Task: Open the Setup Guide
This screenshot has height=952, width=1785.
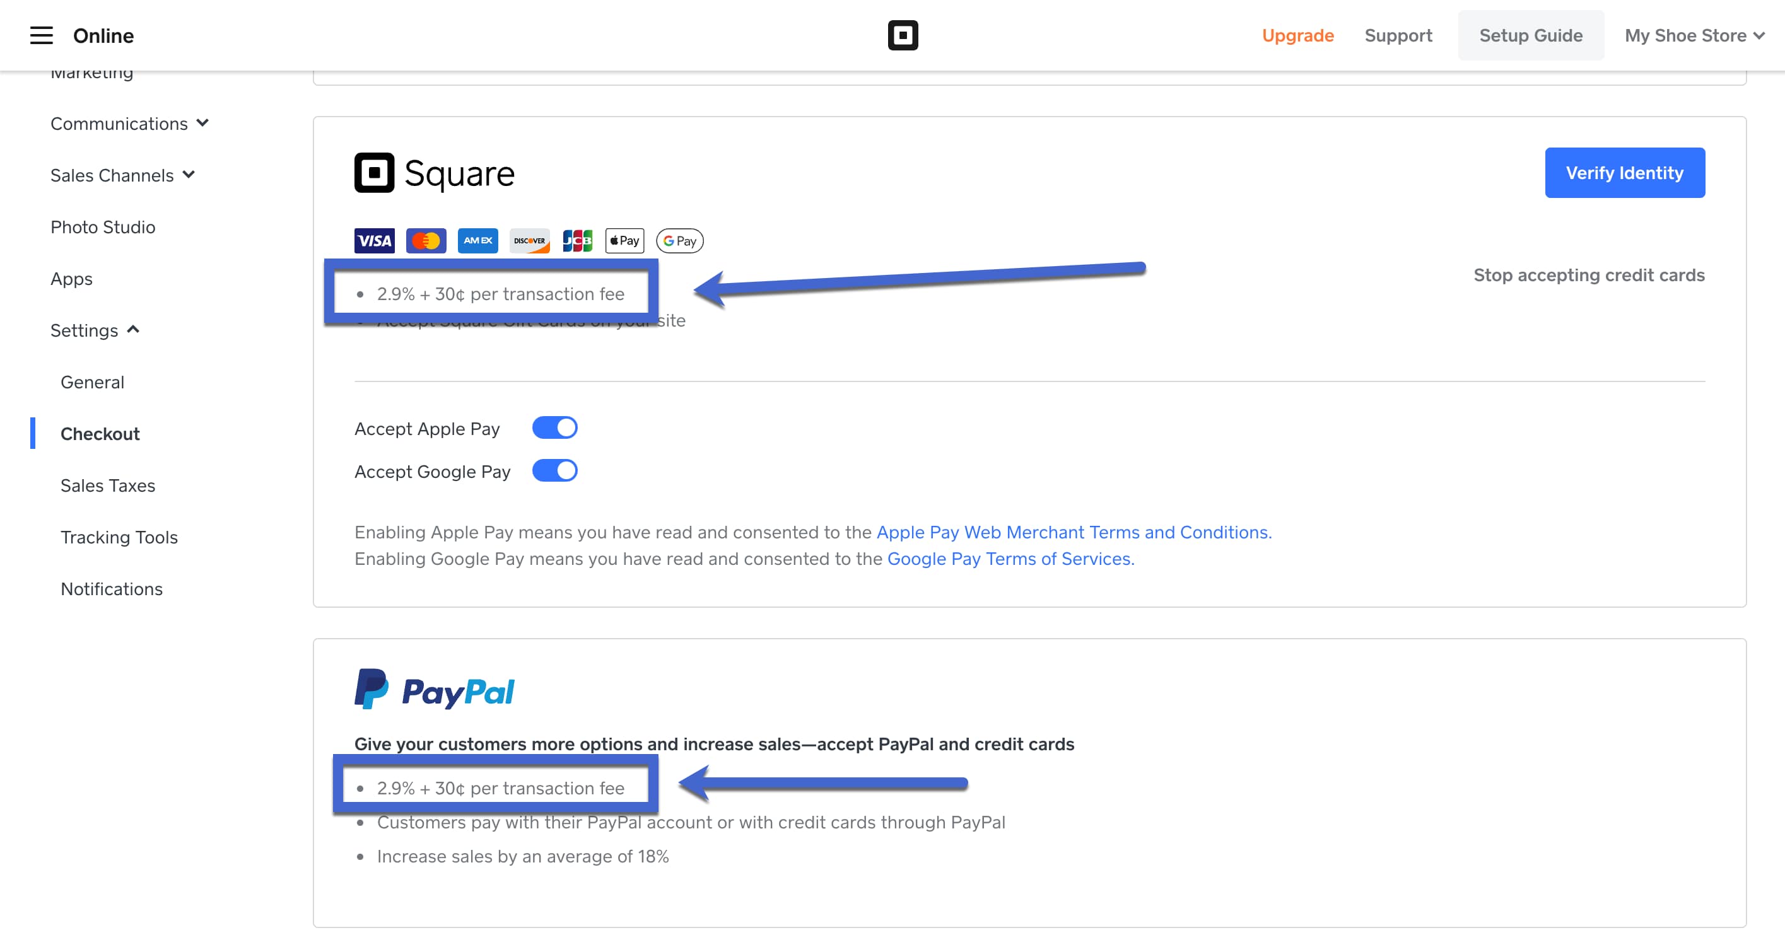Action: [x=1531, y=35]
